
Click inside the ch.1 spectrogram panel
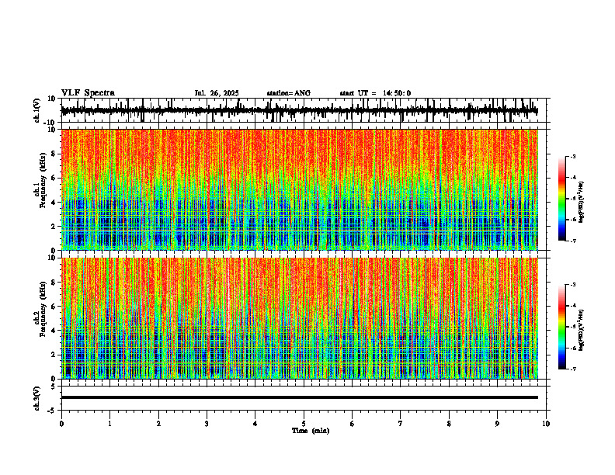pos(299,189)
